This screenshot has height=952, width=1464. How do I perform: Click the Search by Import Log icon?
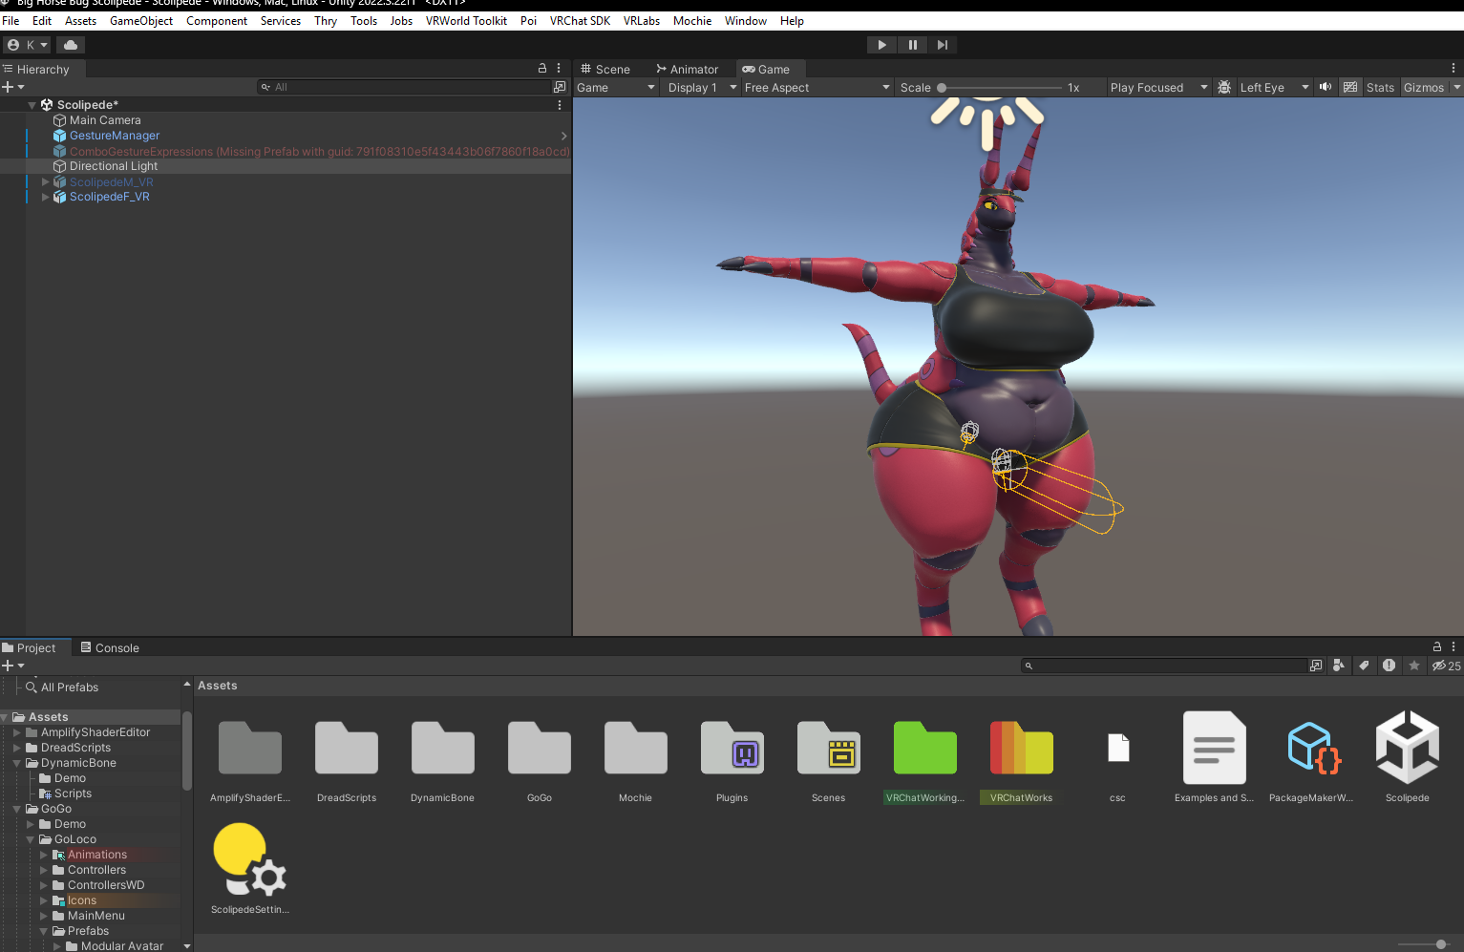coord(1389,666)
